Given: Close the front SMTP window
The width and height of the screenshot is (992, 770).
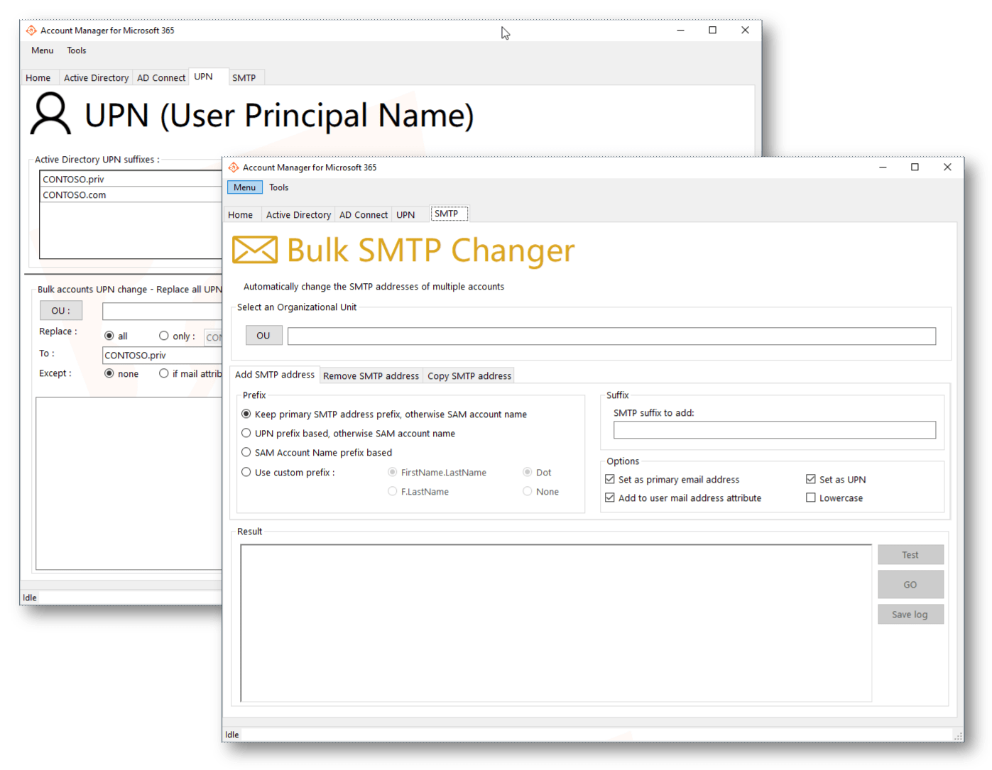Looking at the screenshot, I should click(x=947, y=167).
